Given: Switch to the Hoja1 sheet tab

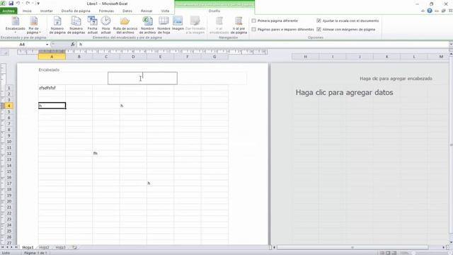Looking at the screenshot, I should tap(28, 247).
